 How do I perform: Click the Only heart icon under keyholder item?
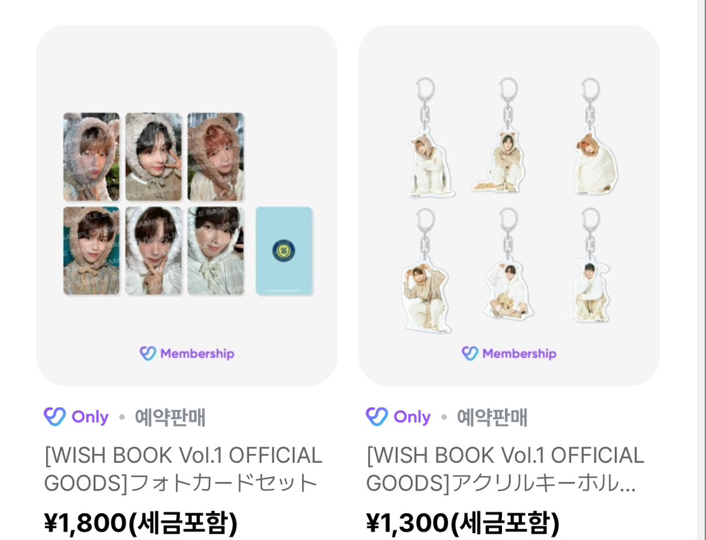click(377, 417)
